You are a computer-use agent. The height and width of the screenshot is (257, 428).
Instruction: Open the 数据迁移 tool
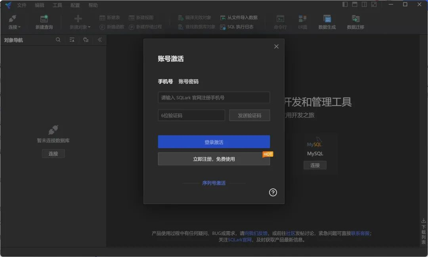coord(355,22)
